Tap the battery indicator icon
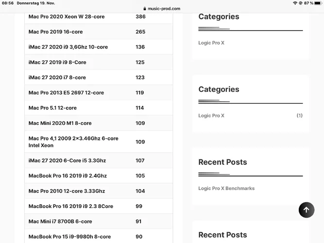Viewport: 324px width, 243px height. [x=317, y=3]
